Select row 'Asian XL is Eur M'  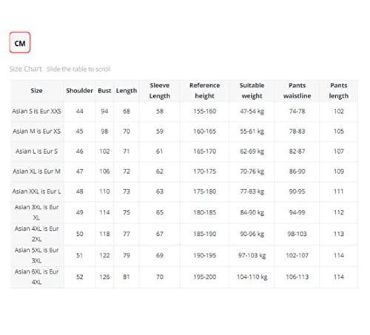pyautogui.click(x=184, y=172)
